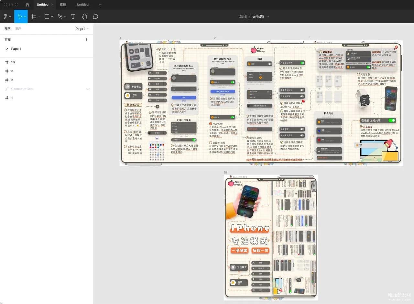Select the Comment tool
Image resolution: width=414 pixels, height=304 pixels.
pos(95,16)
